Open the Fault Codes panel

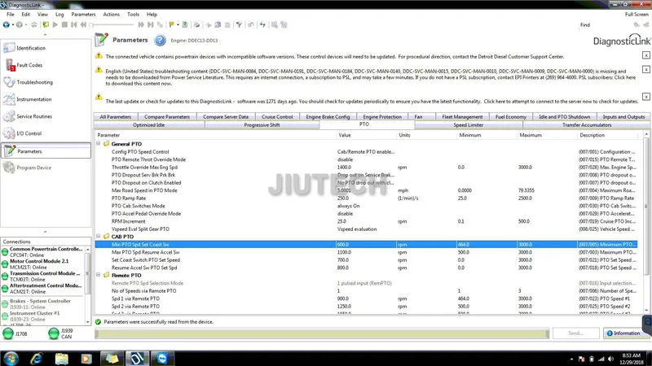[46, 65]
